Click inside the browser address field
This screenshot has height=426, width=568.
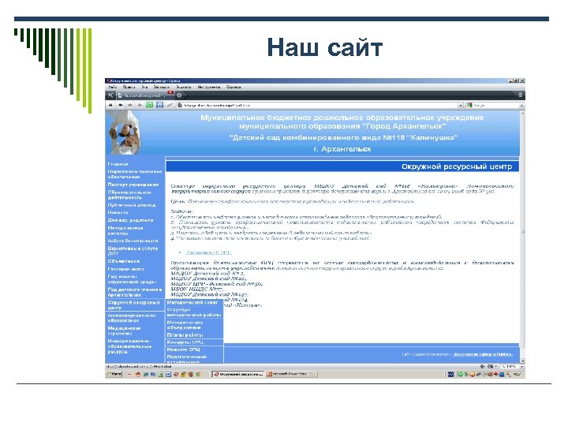pos(317,106)
